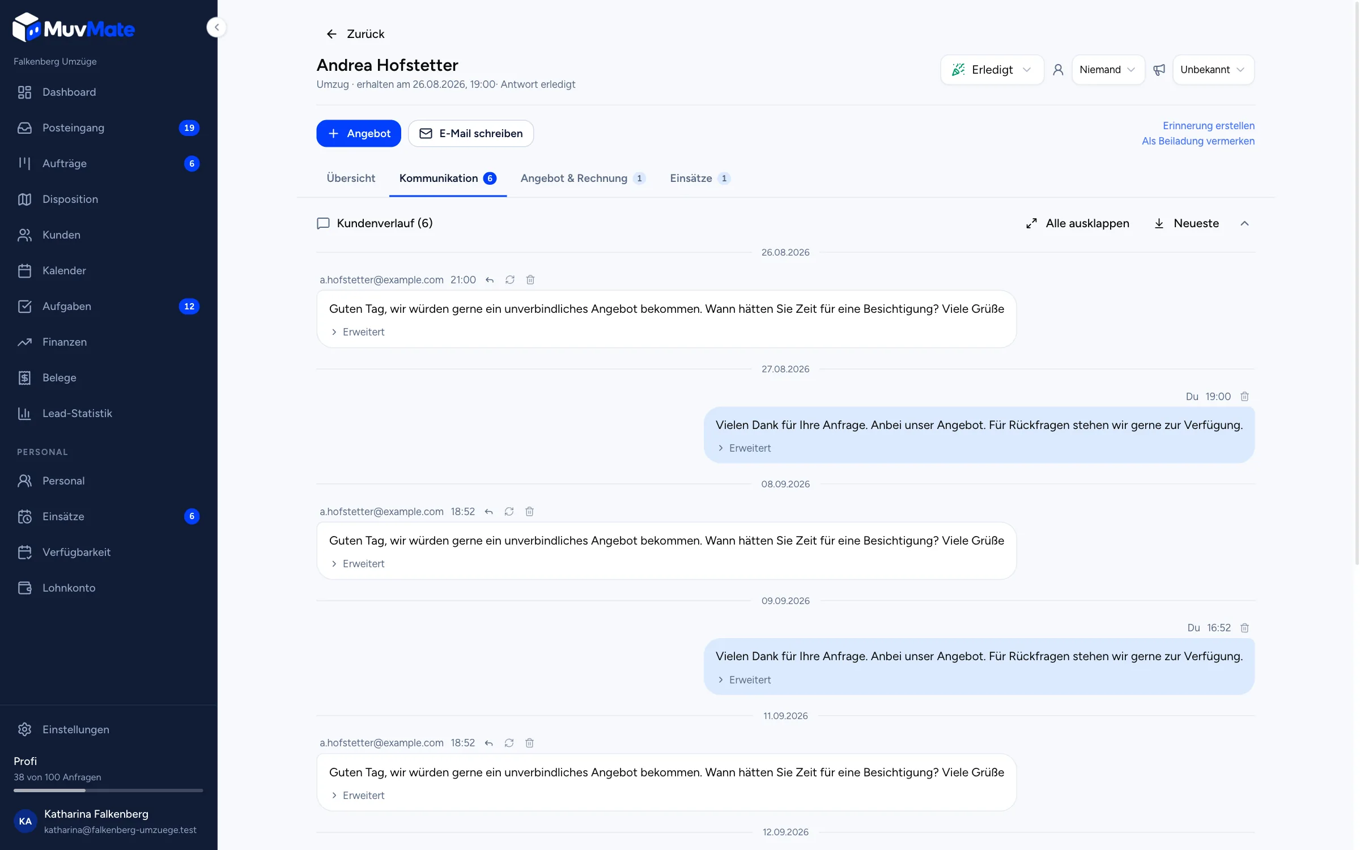Open Belege in the sidebar

[x=109, y=377]
